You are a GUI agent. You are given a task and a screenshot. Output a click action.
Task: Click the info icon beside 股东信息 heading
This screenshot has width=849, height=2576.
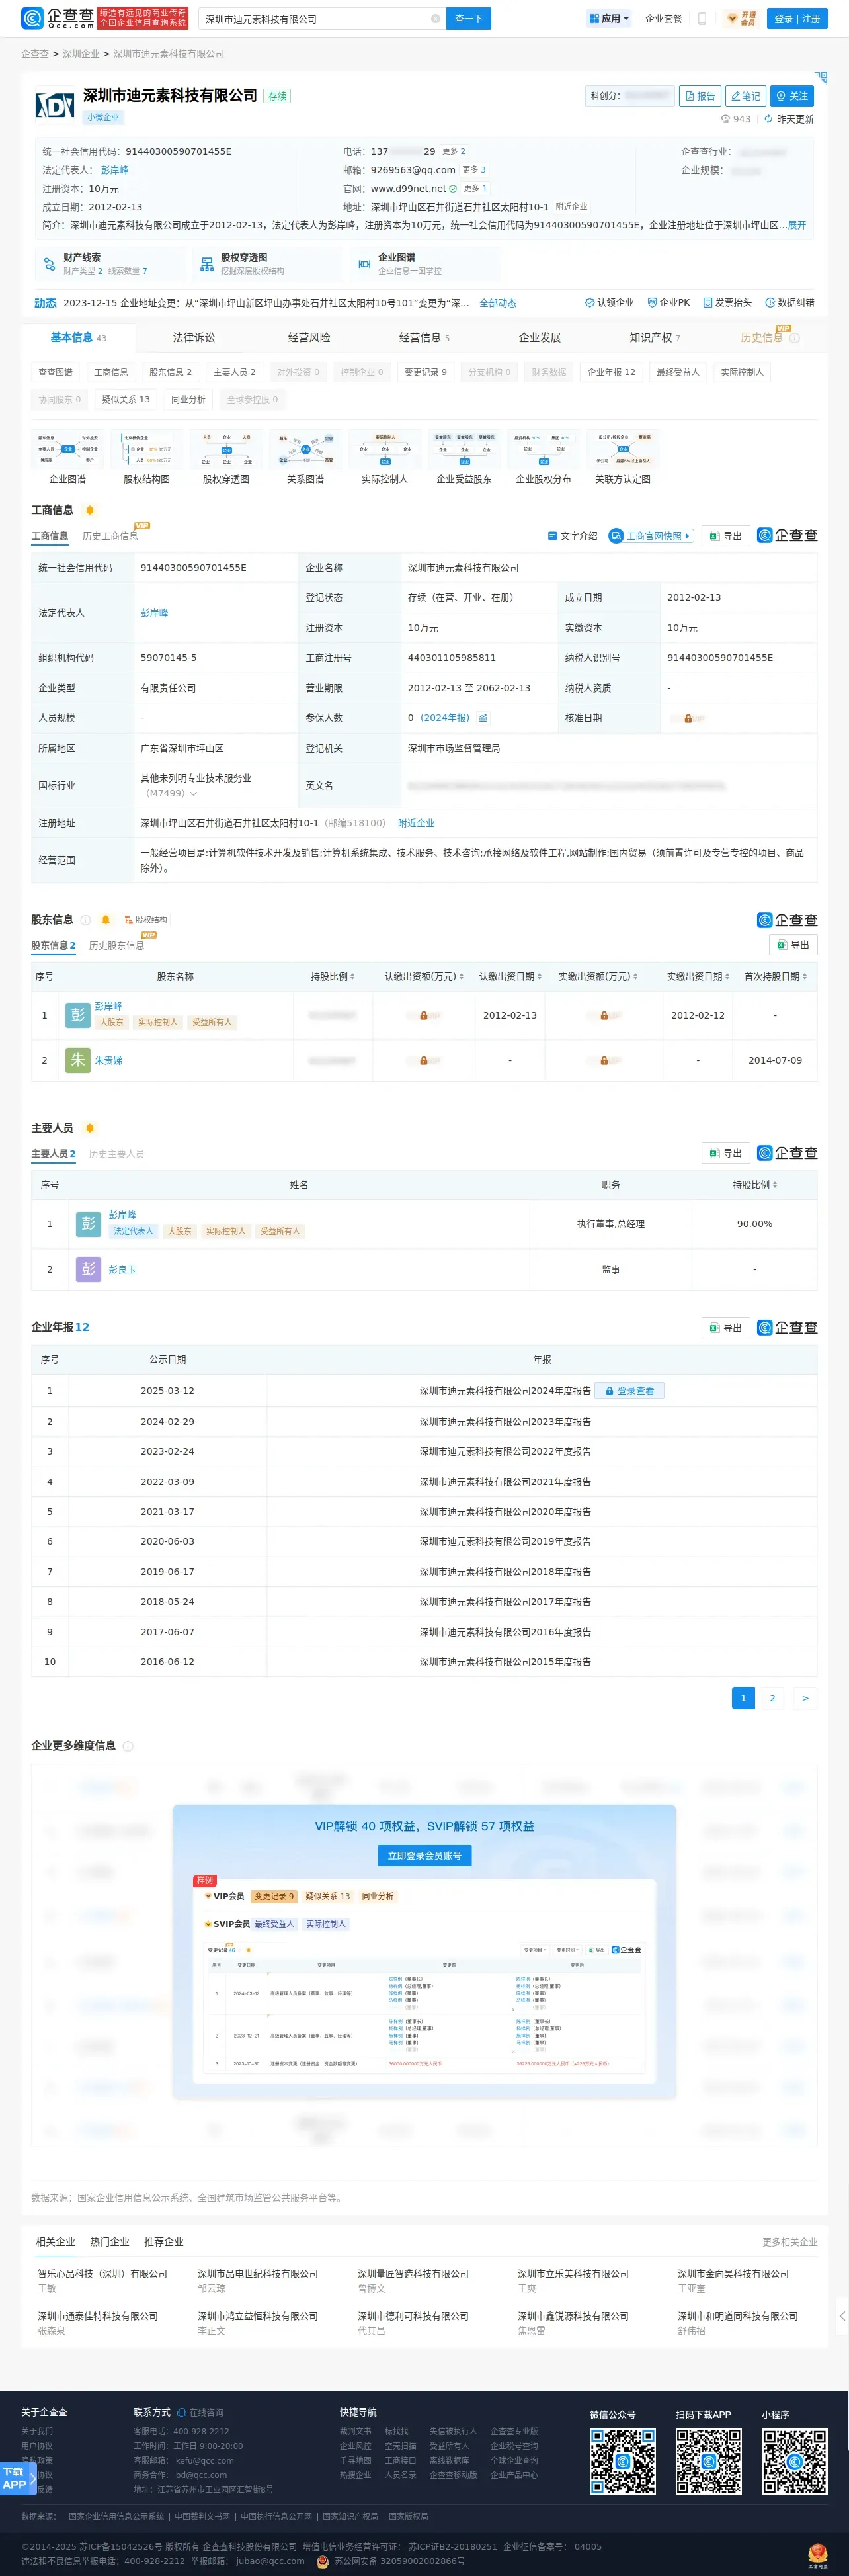tap(86, 920)
